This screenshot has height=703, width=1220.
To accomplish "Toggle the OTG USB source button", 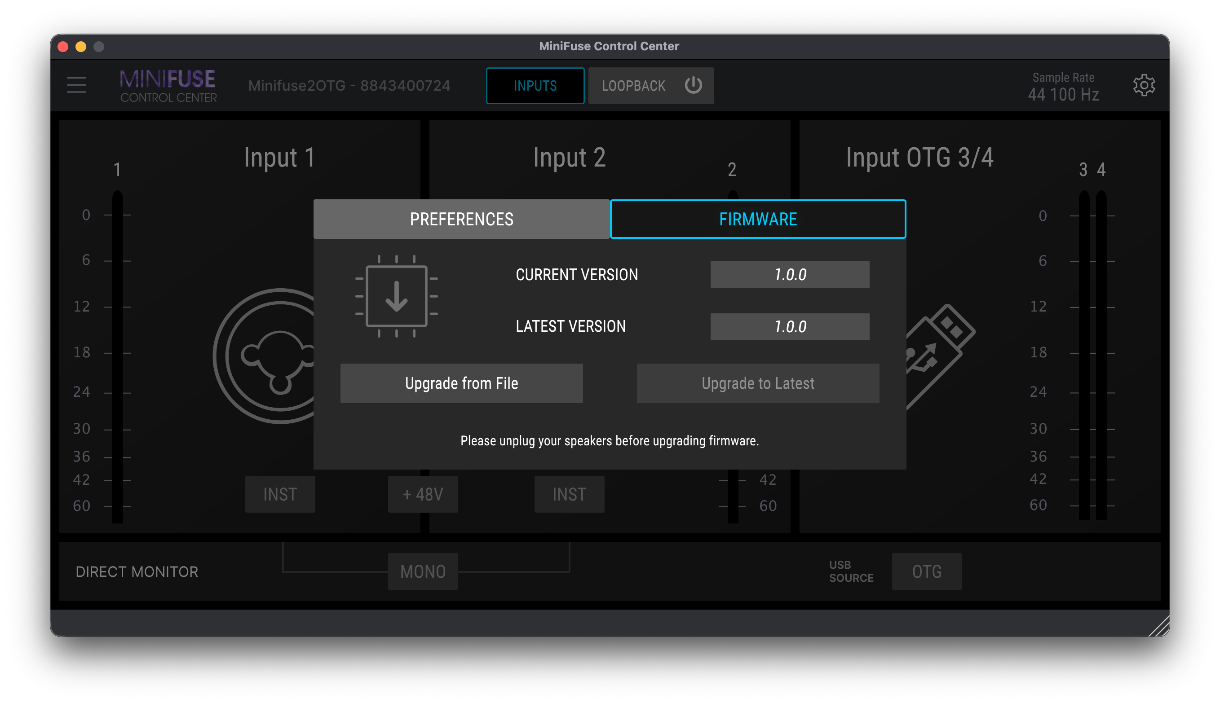I will [x=926, y=571].
